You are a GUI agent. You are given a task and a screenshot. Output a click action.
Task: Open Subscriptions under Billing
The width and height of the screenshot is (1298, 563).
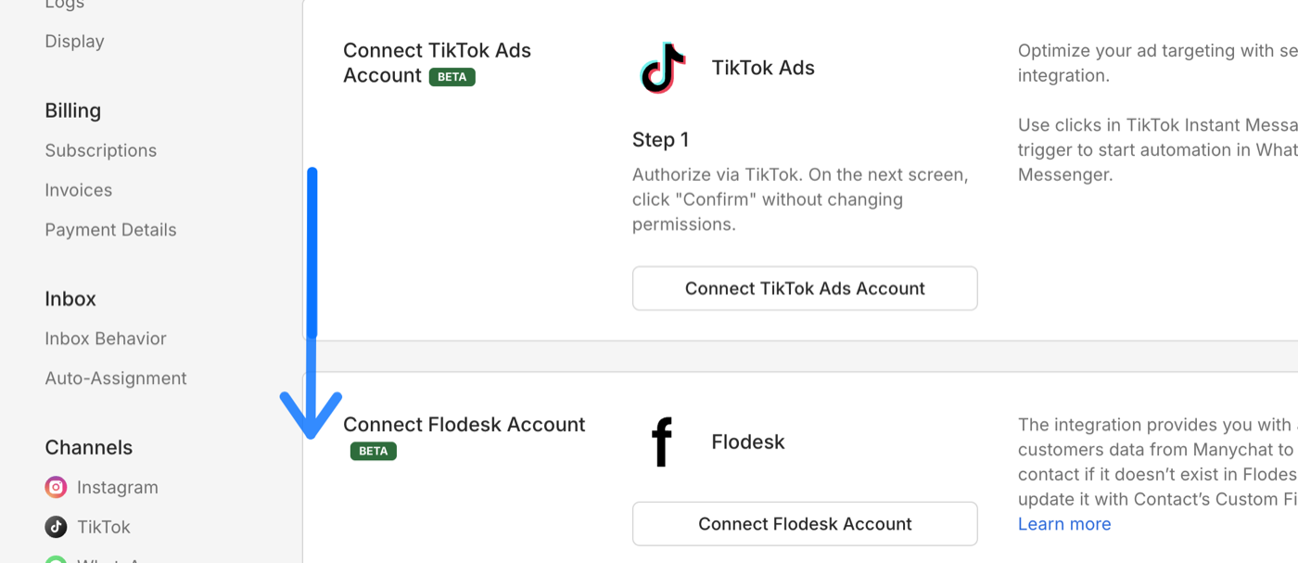(x=101, y=150)
